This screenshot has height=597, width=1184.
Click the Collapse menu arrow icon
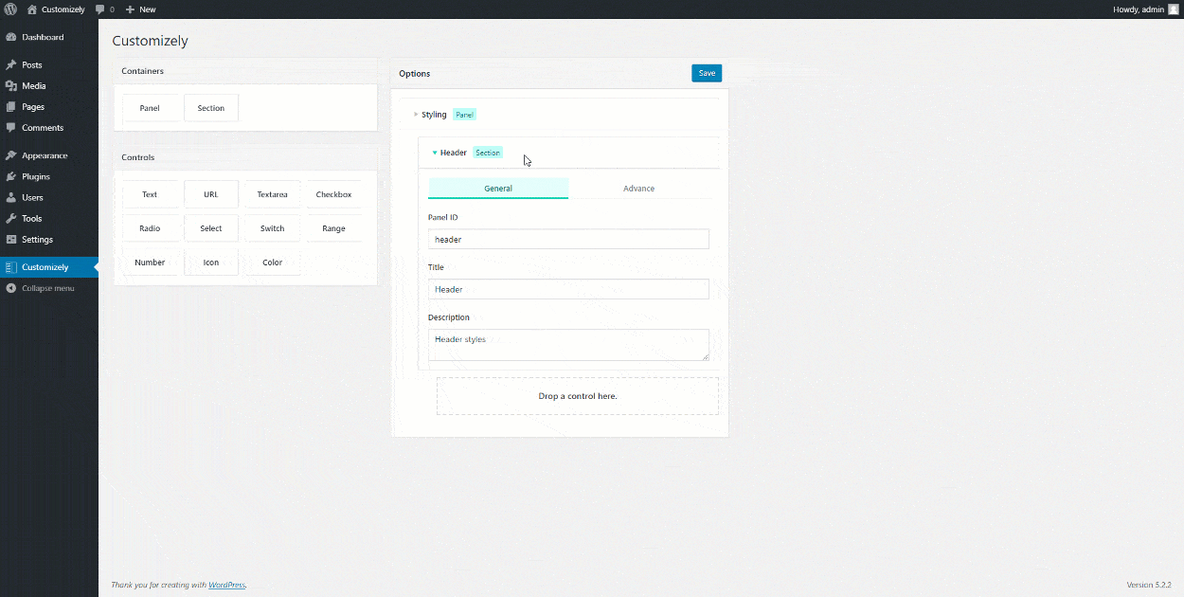pyautogui.click(x=10, y=288)
